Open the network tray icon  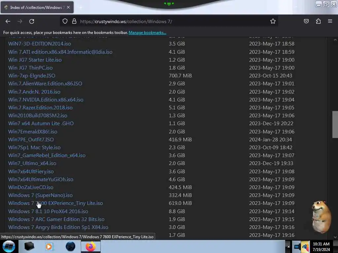pyautogui.click(x=297, y=246)
